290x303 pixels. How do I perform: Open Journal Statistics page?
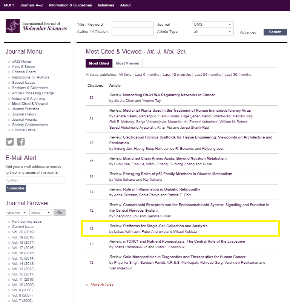pos(26,109)
